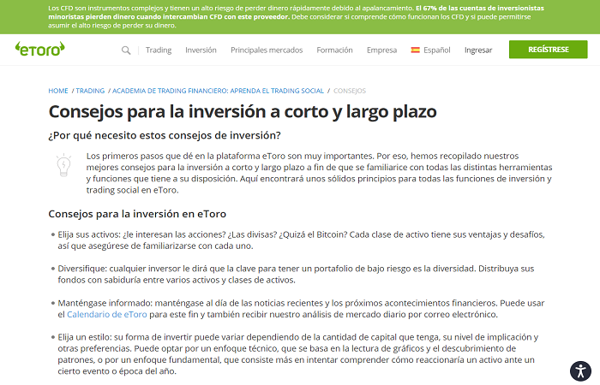Go to the TRADING breadcrumb

[90, 91]
